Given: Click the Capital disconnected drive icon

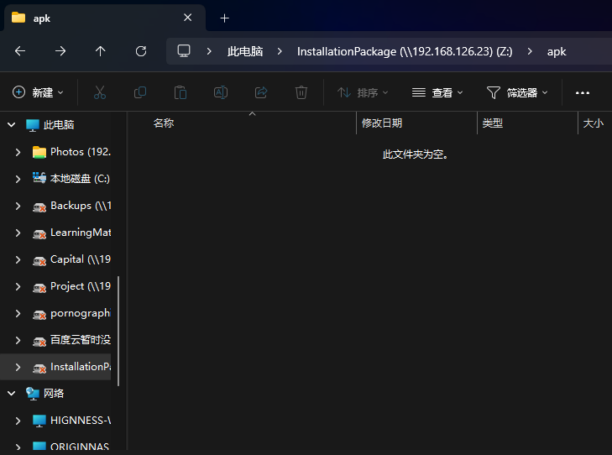Looking at the screenshot, I should [39, 261].
